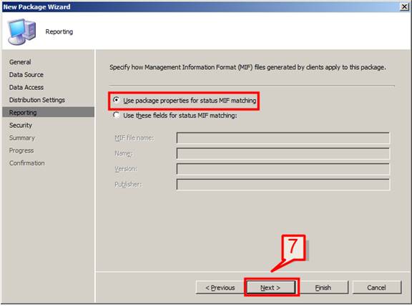Viewport: 412px width, 306px height.
Task: Click the Version text field
Action: point(283,169)
